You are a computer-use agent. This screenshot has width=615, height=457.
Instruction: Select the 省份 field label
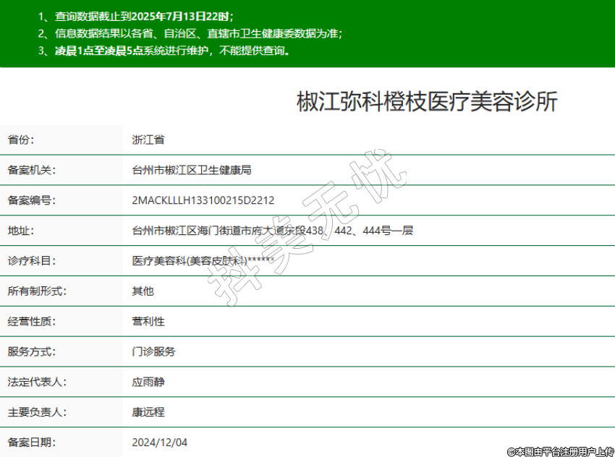pyautogui.click(x=21, y=140)
